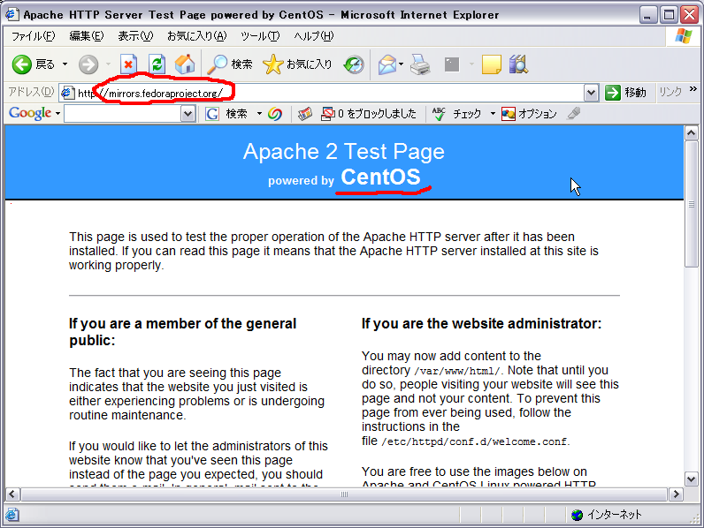704x528 pixels.
Task: Click the IE title bar page icon
Action: pyautogui.click(x=11, y=14)
